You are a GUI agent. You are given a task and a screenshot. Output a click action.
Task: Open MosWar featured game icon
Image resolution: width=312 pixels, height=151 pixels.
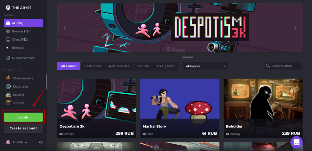coord(8,95)
